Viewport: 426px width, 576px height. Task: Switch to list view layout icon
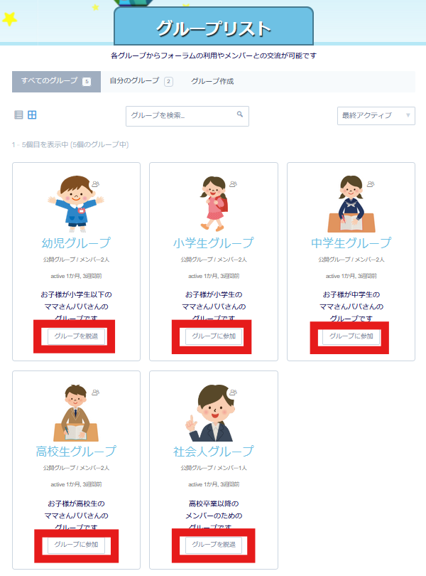[19, 115]
